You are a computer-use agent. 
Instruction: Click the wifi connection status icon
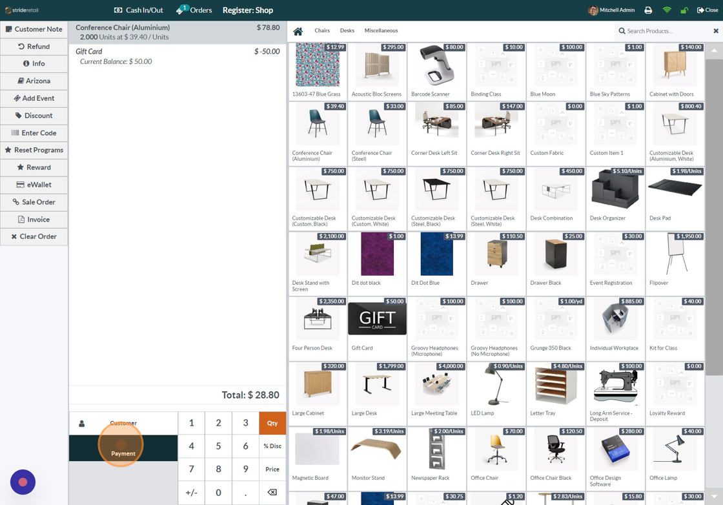click(667, 10)
